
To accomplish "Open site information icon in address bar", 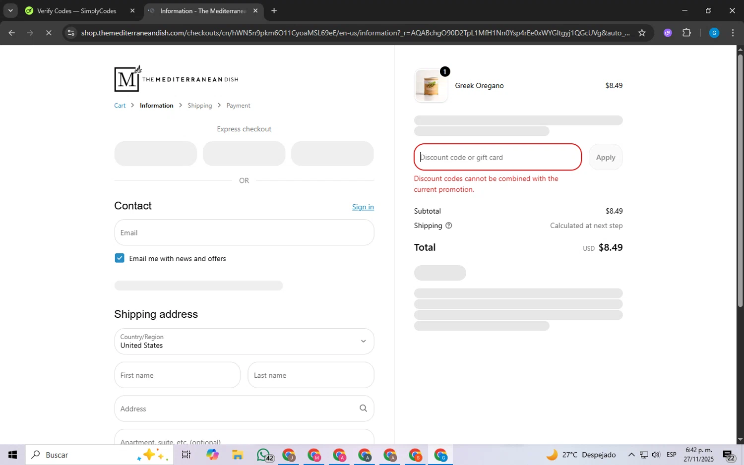I will pos(71,33).
